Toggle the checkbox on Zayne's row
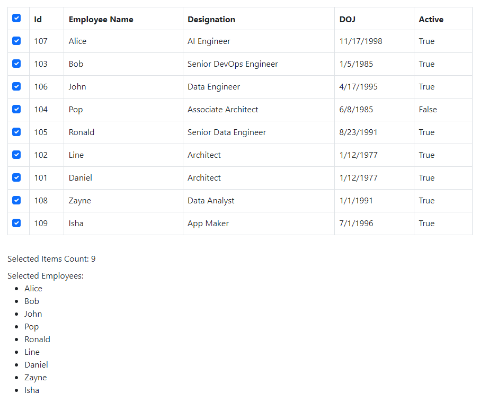This screenshot has height=402, width=480. pyautogui.click(x=16, y=200)
